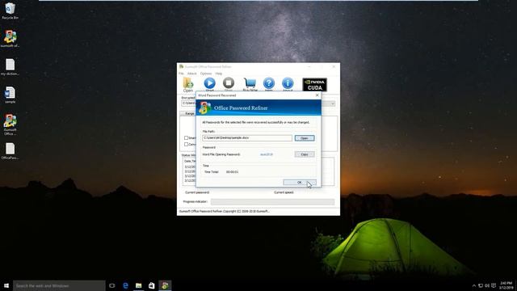The width and height of the screenshot is (517, 291).
Task: Select the OfficePass file desktop icon
Action: pos(11,151)
